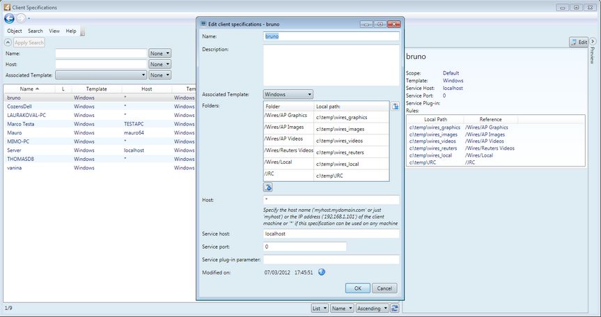
Task: Click the Host column header in the list
Action: point(146,89)
